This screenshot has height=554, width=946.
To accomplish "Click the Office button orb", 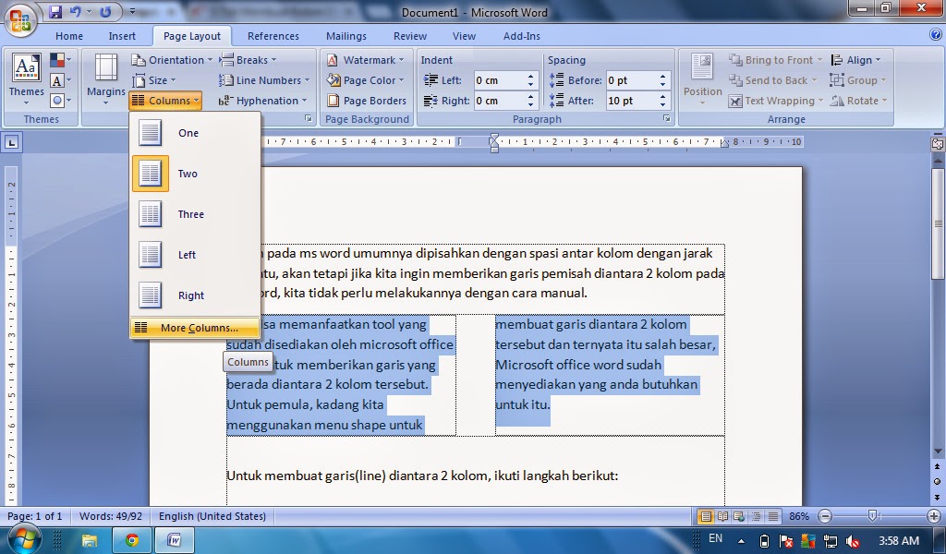I will (20, 22).
